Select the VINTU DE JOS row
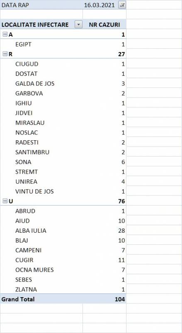Screen dimensions: 182x333 (63, 191)
